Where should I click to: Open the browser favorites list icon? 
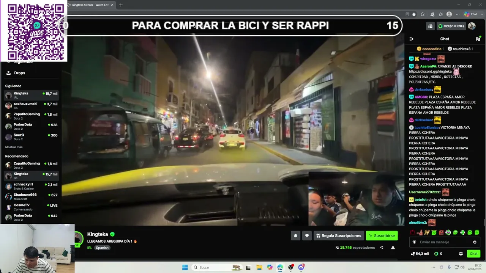pyautogui.click(x=440, y=14)
